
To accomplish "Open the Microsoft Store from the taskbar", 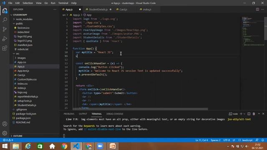I will (40, 146).
